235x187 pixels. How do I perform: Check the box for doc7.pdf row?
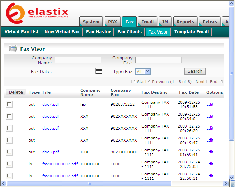click(x=9, y=104)
